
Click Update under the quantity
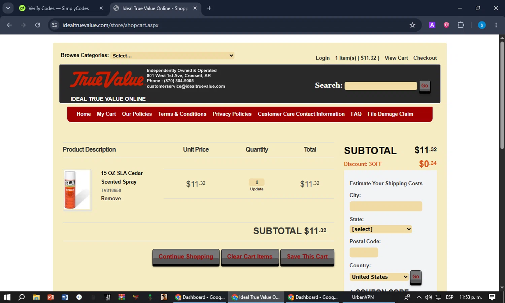pyautogui.click(x=257, y=189)
